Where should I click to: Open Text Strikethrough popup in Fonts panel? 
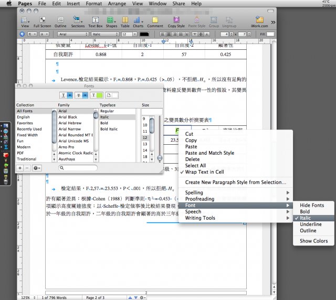[81, 95]
